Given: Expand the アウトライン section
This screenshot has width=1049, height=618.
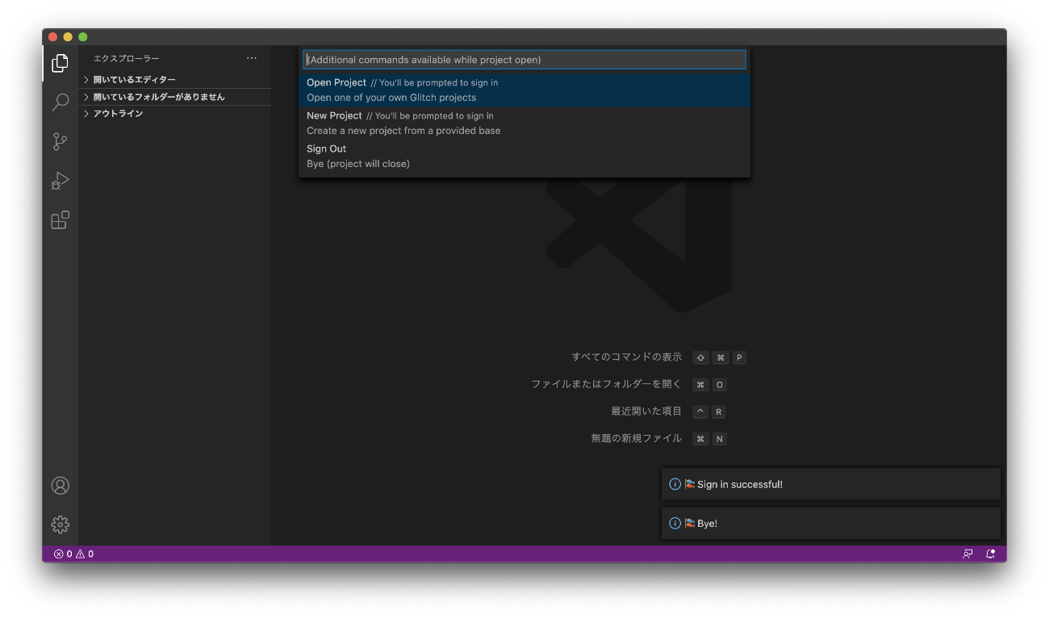Looking at the screenshot, I should pos(175,114).
